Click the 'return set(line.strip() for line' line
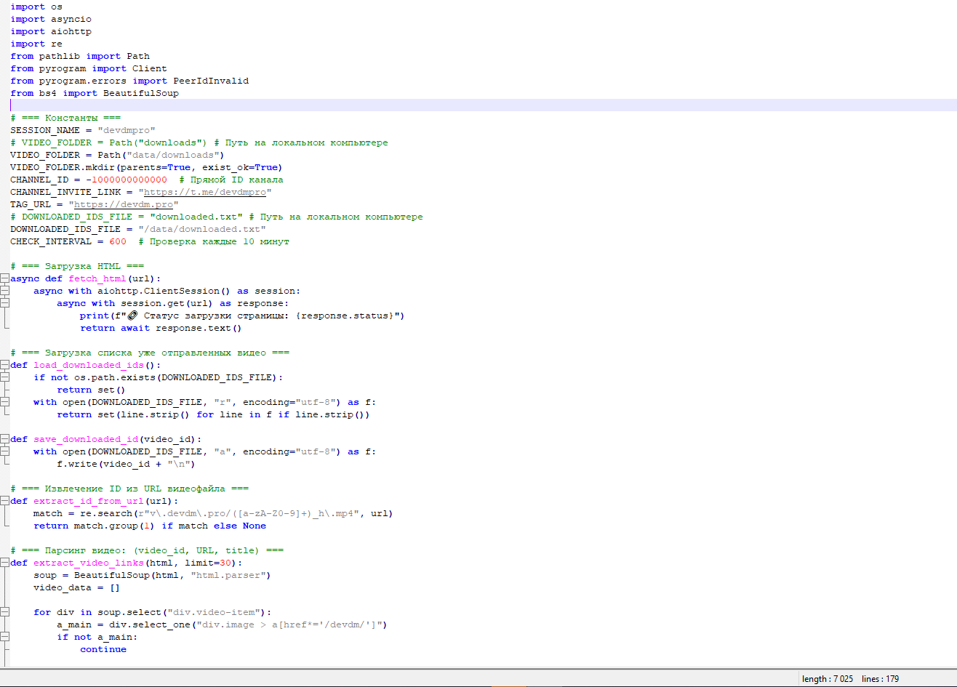This screenshot has width=957, height=687. pyautogui.click(x=214, y=414)
